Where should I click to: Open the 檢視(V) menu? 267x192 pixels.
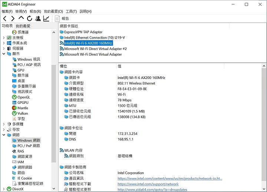tap(21, 11)
